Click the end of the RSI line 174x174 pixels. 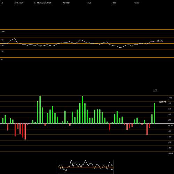[x=154, y=41]
